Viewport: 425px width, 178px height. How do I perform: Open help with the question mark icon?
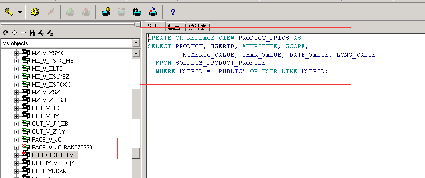[173, 12]
